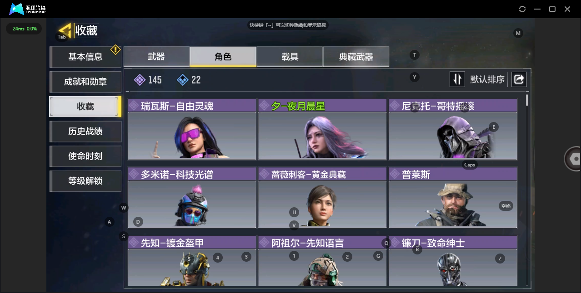Open the 基本信息 section
This screenshot has width=581, height=293.
[x=85, y=57]
